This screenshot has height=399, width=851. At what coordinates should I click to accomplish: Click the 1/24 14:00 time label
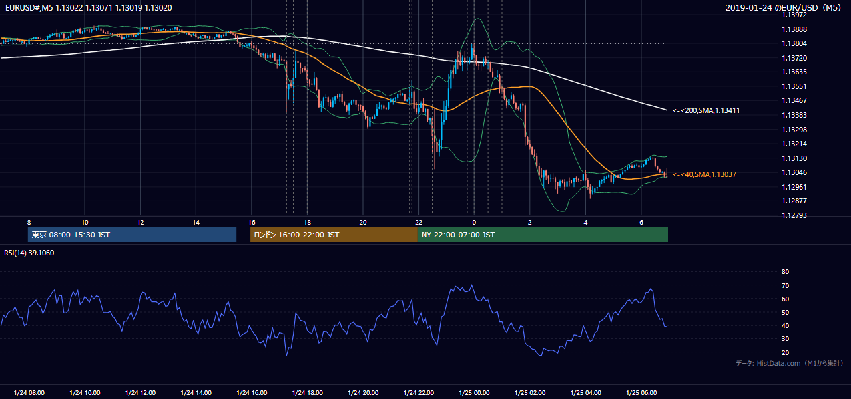tap(196, 393)
